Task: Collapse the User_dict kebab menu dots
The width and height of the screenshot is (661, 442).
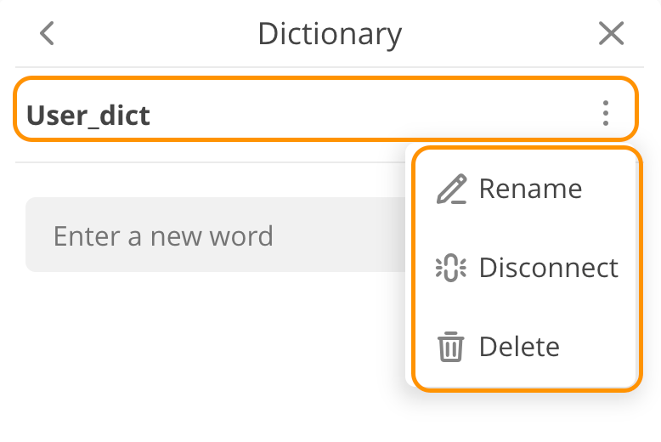Action: pos(606,113)
